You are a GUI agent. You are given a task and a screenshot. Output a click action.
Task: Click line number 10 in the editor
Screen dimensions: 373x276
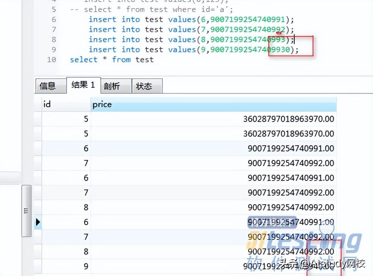[52, 60]
